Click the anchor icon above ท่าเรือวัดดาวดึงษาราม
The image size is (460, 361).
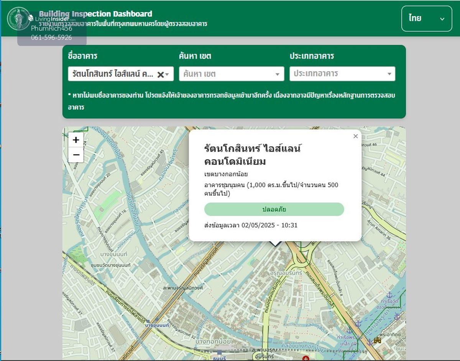pos(389,295)
